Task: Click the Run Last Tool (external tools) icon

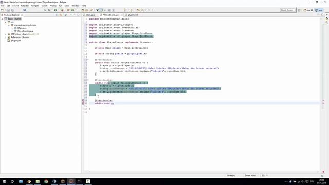Action: point(62,10)
